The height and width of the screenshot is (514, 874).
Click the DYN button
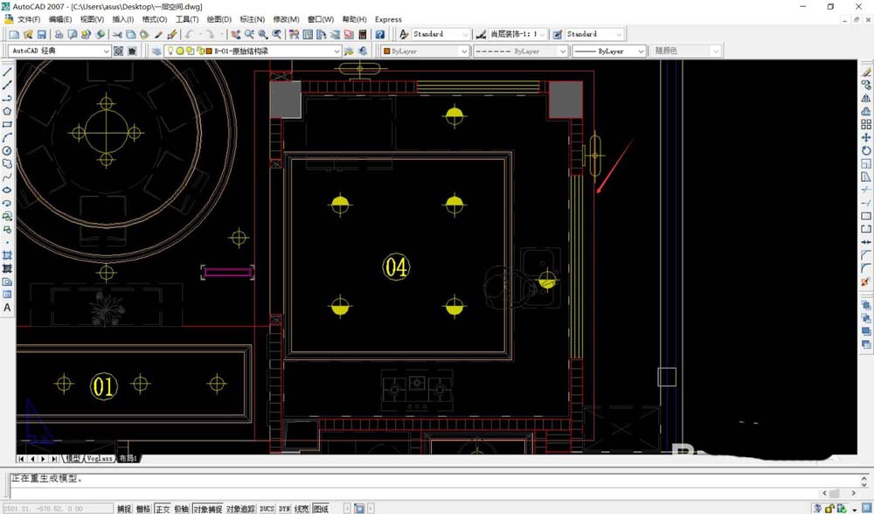(x=282, y=507)
